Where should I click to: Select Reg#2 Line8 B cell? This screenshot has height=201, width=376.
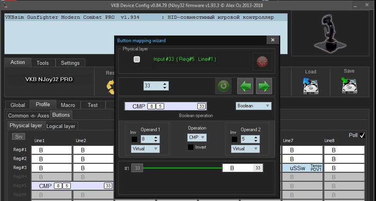coord(344,159)
